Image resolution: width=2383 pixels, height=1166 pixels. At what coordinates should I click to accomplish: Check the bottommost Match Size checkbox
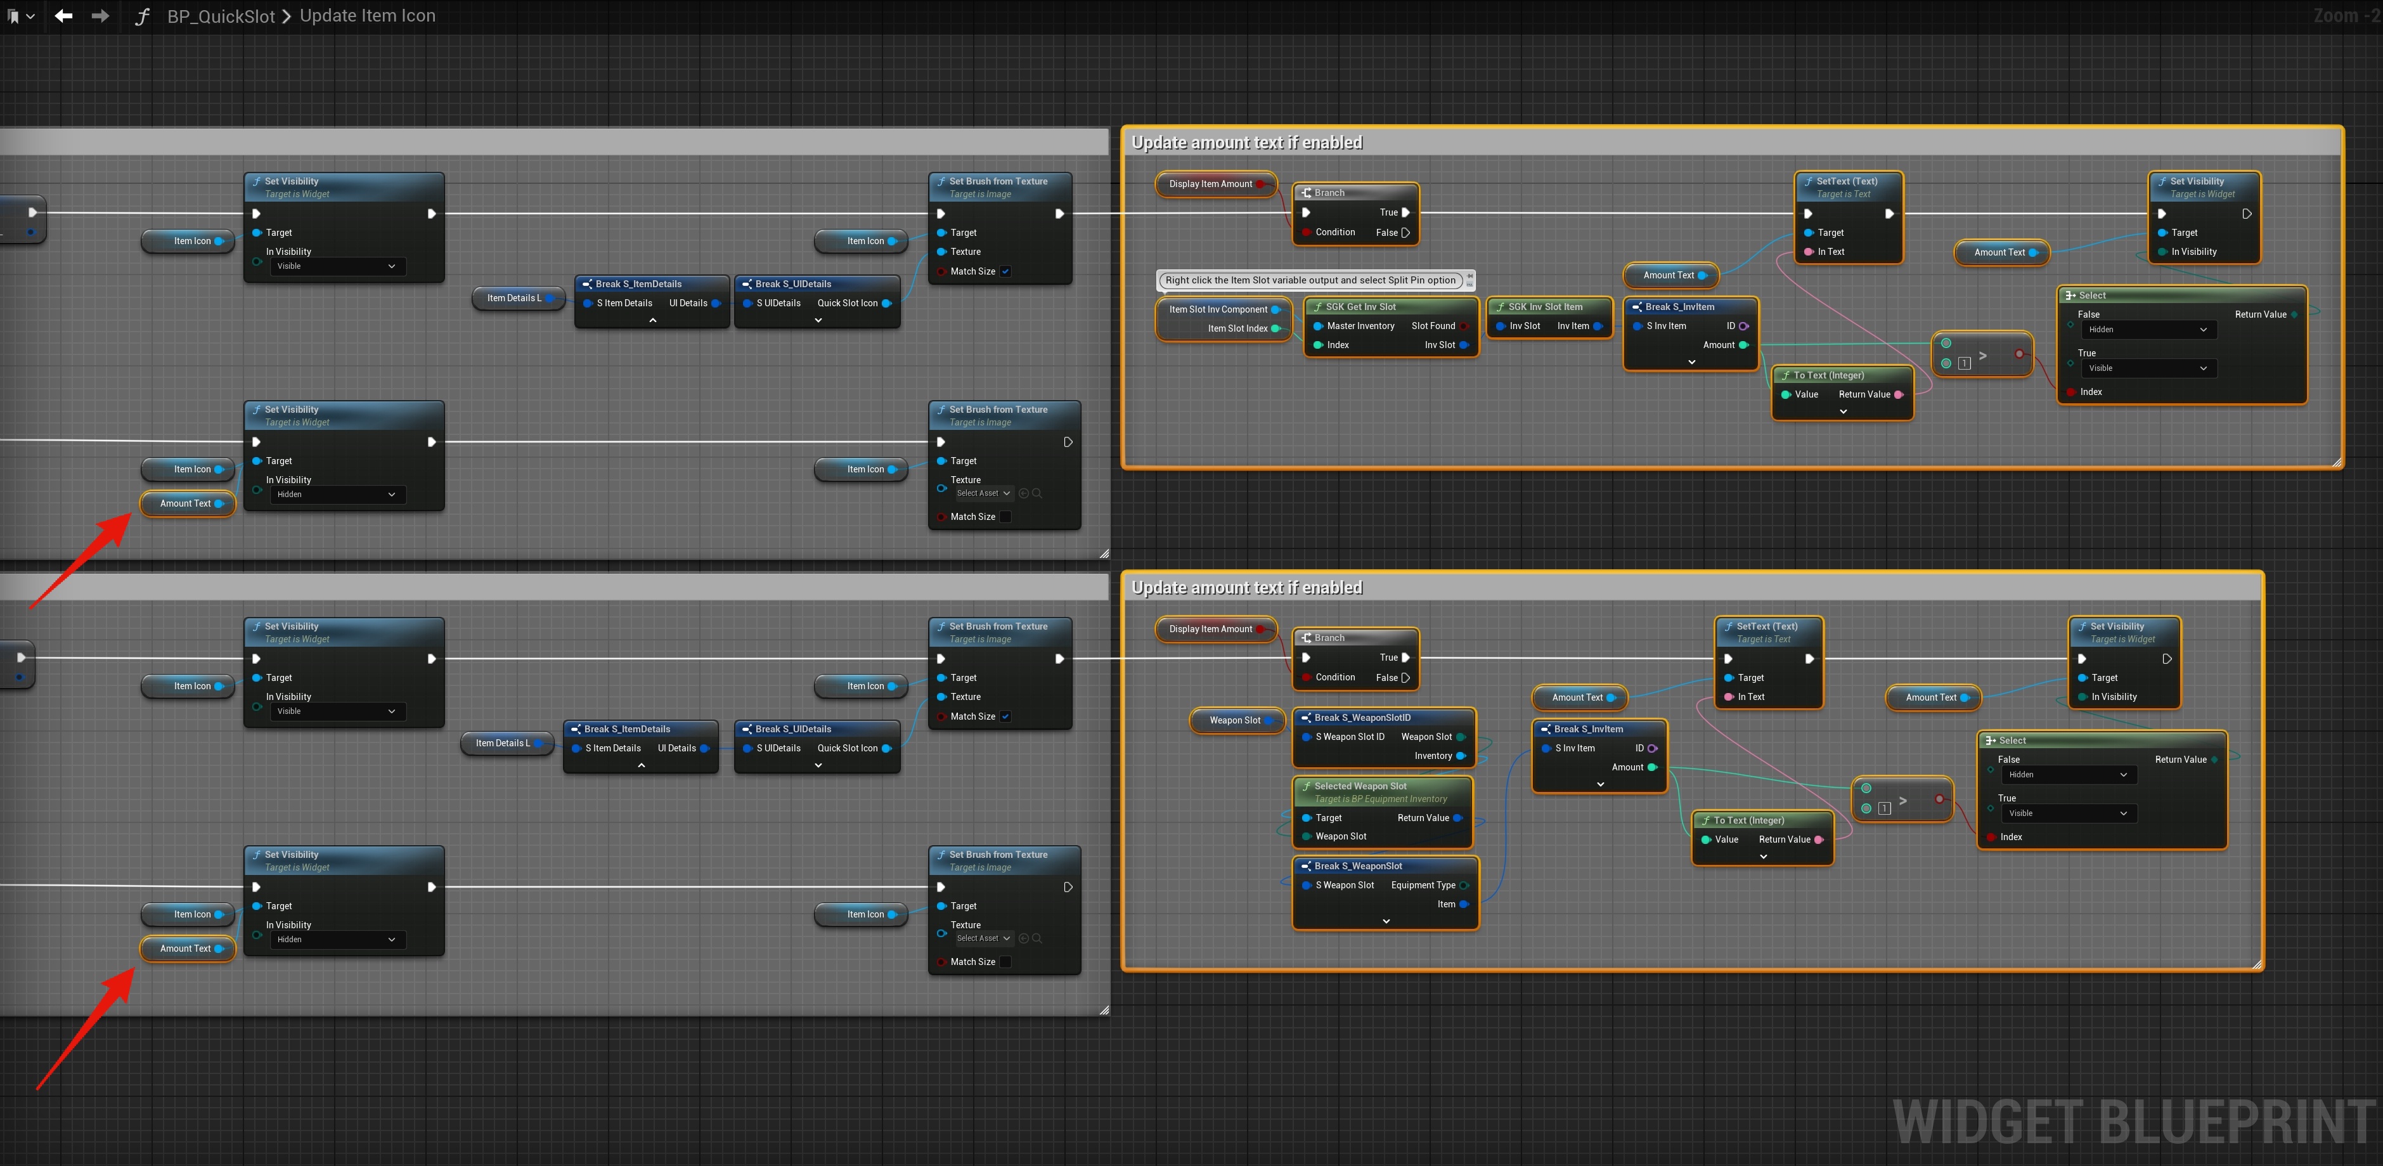(1005, 962)
